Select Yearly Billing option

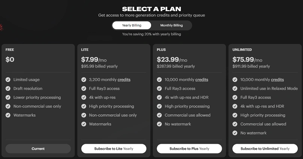click(x=132, y=25)
